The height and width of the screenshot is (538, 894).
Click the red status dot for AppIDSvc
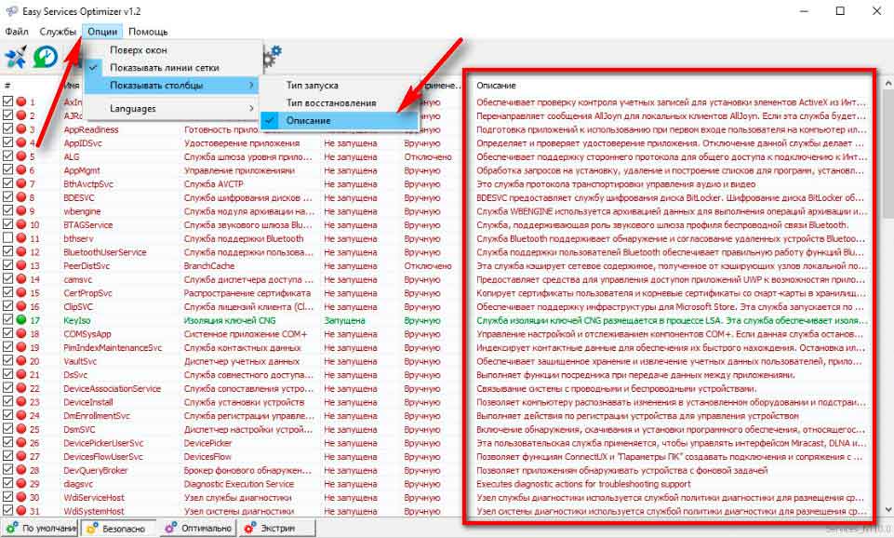[20, 144]
